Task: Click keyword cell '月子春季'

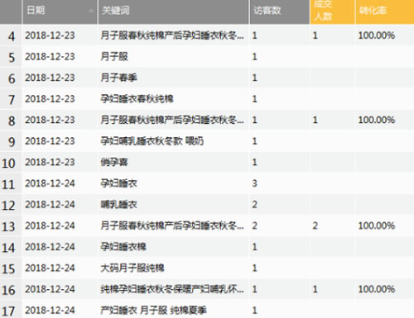Action: [118, 78]
